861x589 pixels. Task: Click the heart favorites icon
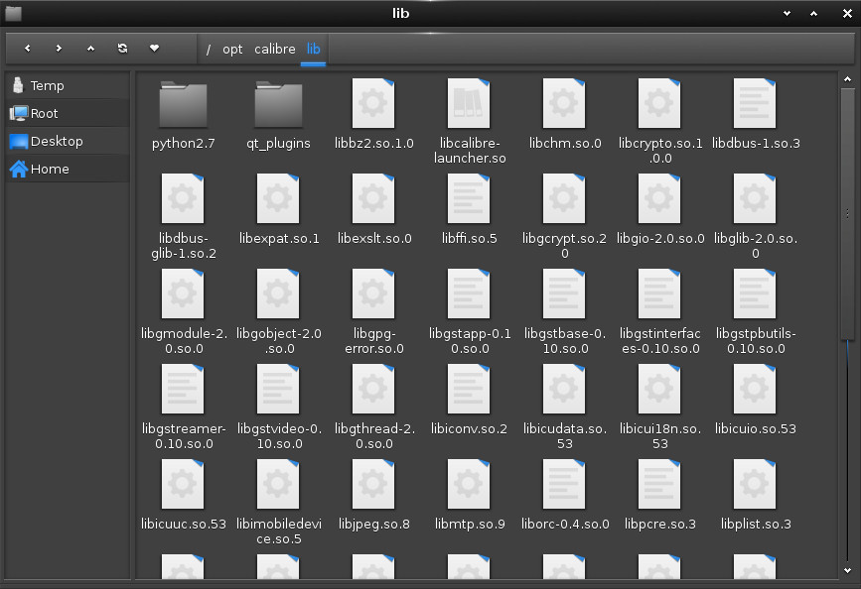(x=154, y=48)
